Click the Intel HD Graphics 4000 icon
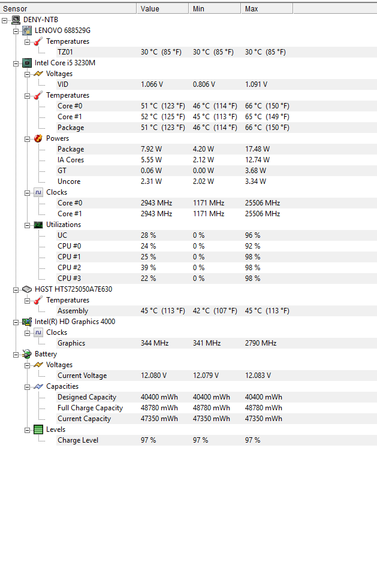 tap(27, 322)
